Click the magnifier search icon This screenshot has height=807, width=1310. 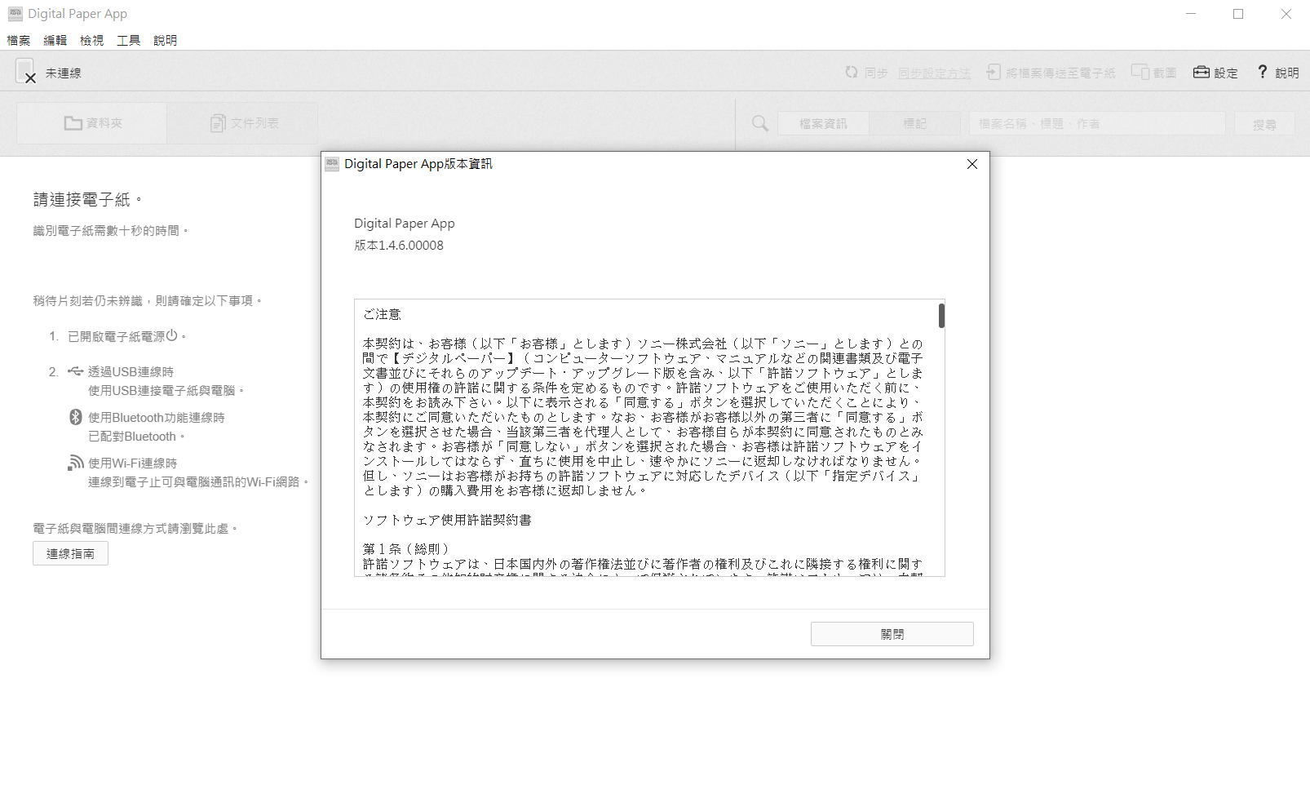pos(760,123)
